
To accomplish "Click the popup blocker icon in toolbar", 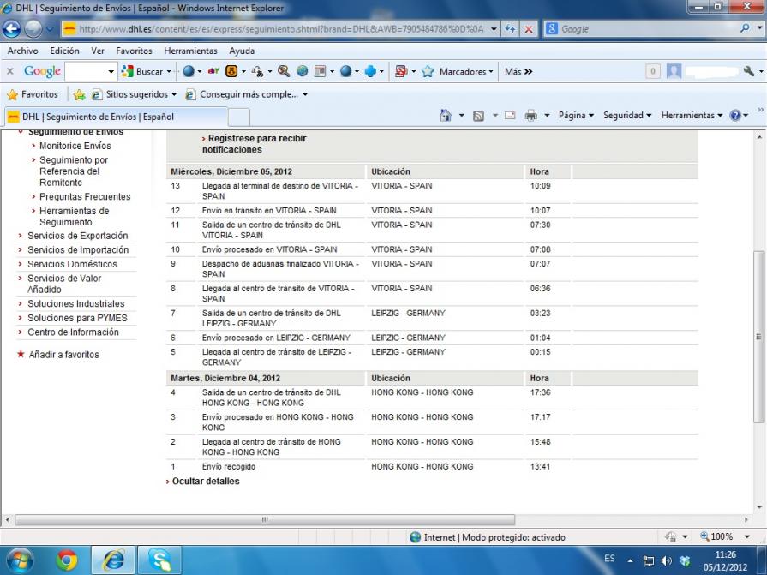I will [x=401, y=71].
